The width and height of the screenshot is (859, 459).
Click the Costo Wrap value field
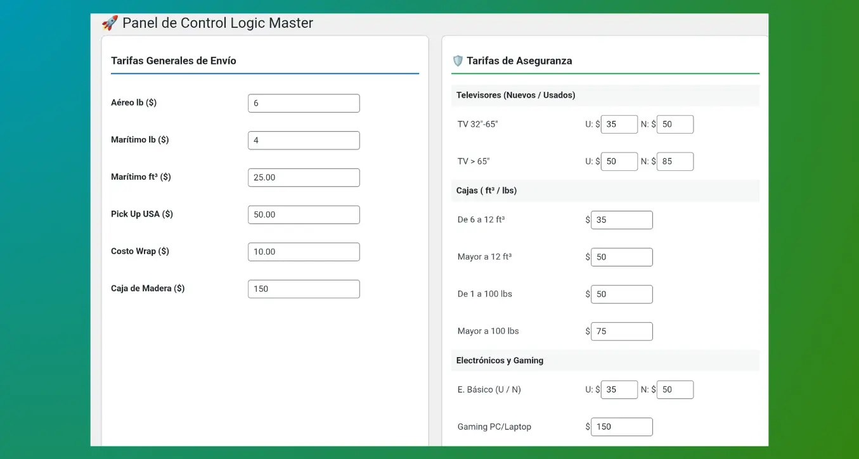tap(304, 252)
